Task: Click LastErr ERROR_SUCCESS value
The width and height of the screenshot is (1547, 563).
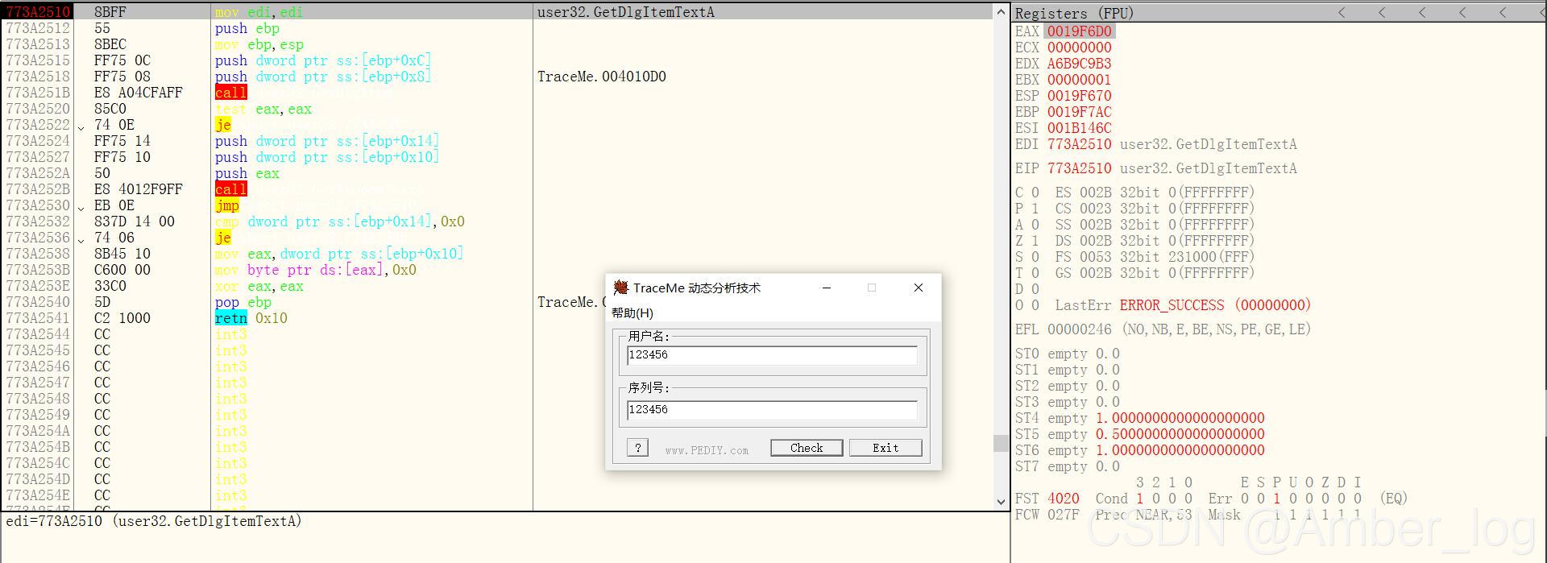Action: pyautogui.click(x=1215, y=305)
